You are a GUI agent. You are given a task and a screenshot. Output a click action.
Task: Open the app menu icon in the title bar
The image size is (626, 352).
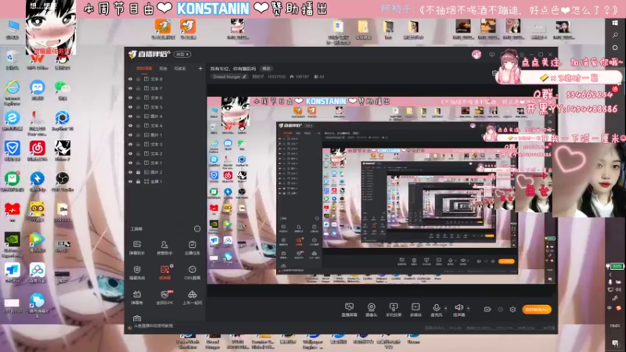(x=522, y=54)
